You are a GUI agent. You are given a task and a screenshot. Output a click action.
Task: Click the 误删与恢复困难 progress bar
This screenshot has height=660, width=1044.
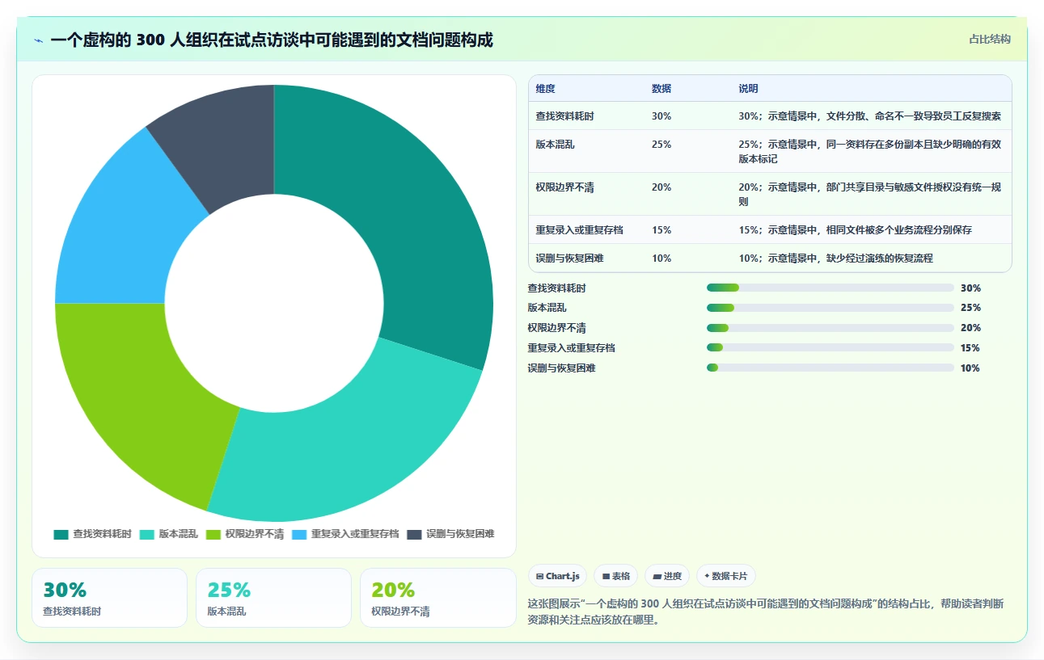coord(831,368)
